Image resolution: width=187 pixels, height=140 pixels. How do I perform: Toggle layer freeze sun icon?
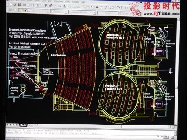tap(23, 10)
